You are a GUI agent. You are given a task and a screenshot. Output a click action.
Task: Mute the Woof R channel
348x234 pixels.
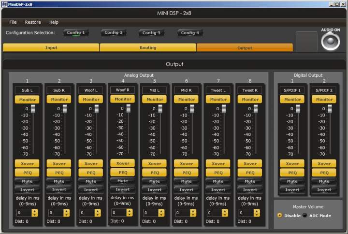point(122,181)
